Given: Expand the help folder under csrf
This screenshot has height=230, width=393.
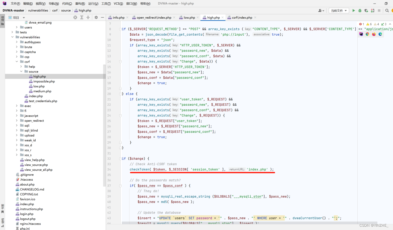Looking at the screenshot, I should tap(21, 66).
